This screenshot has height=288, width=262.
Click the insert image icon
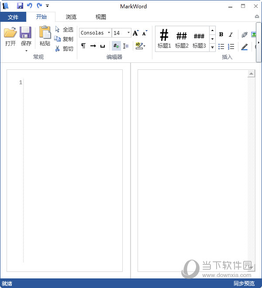pos(254,34)
